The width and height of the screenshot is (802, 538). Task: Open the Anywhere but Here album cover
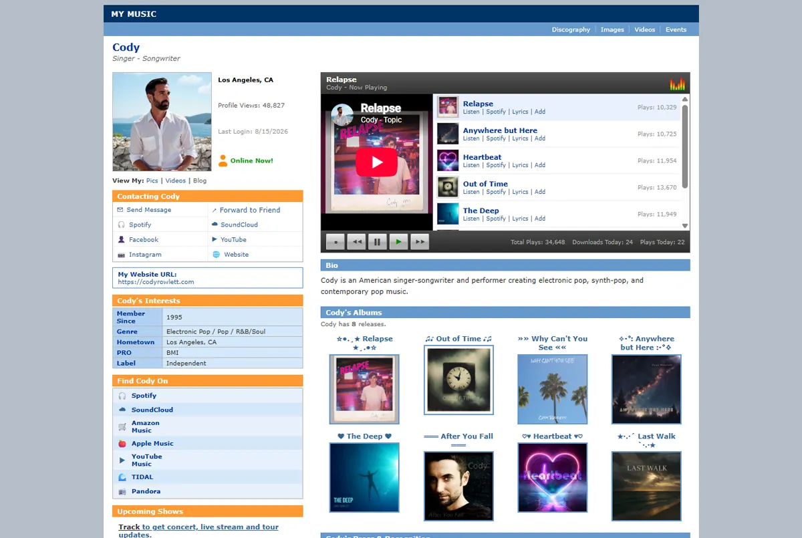pyautogui.click(x=647, y=390)
